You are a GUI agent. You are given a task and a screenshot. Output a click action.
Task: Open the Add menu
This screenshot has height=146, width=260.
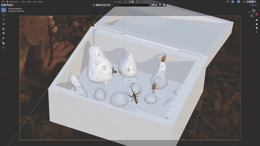coord(34,2)
